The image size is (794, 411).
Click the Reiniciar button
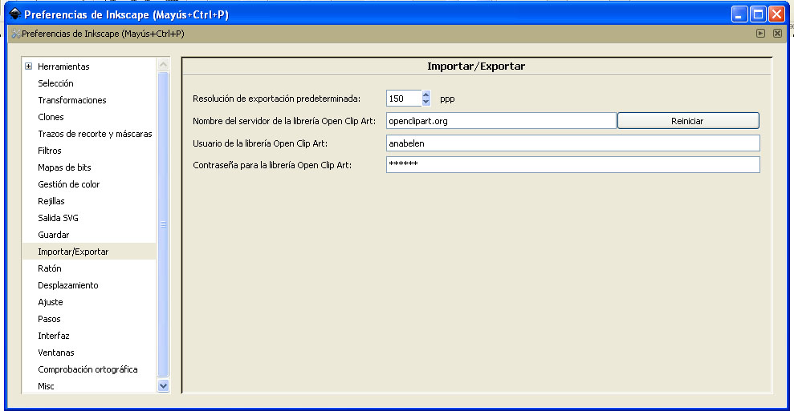[x=687, y=121]
